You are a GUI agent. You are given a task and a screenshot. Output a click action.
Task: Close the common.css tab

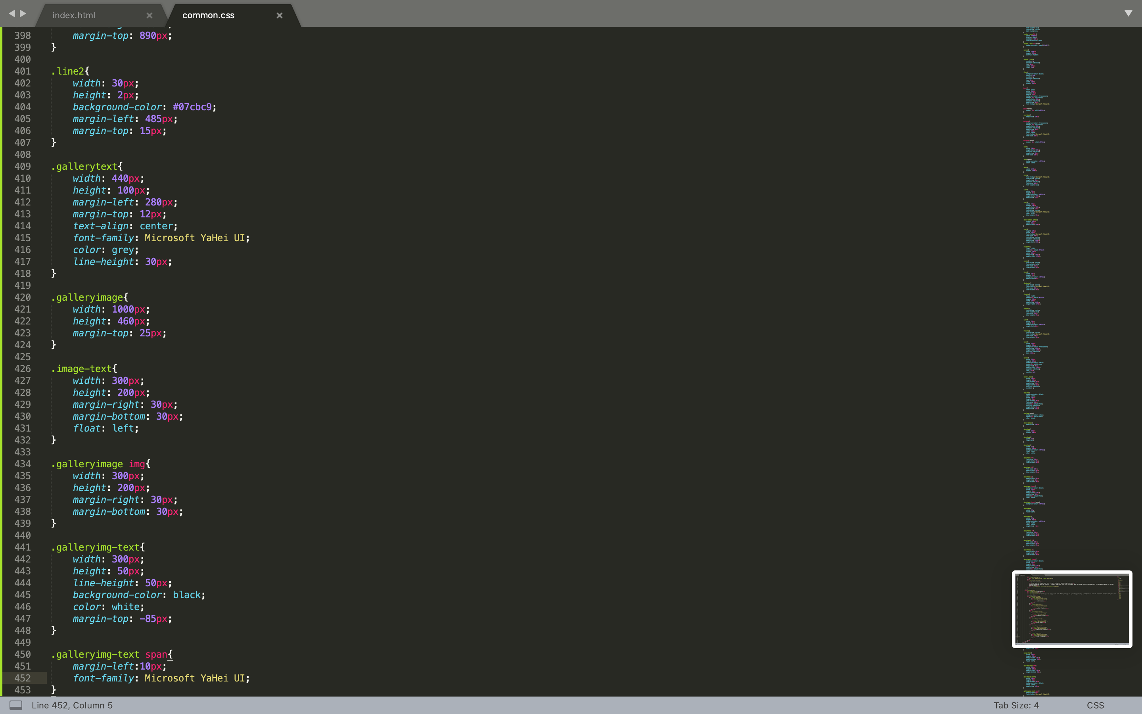coord(280,15)
